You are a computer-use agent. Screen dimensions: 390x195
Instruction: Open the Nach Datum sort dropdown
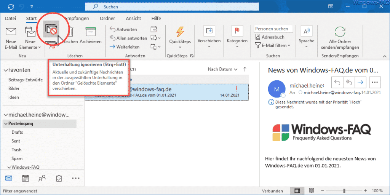pos(222,69)
